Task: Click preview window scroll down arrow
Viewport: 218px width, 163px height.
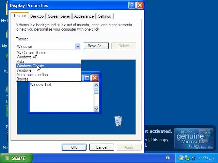Action: pos(96,109)
